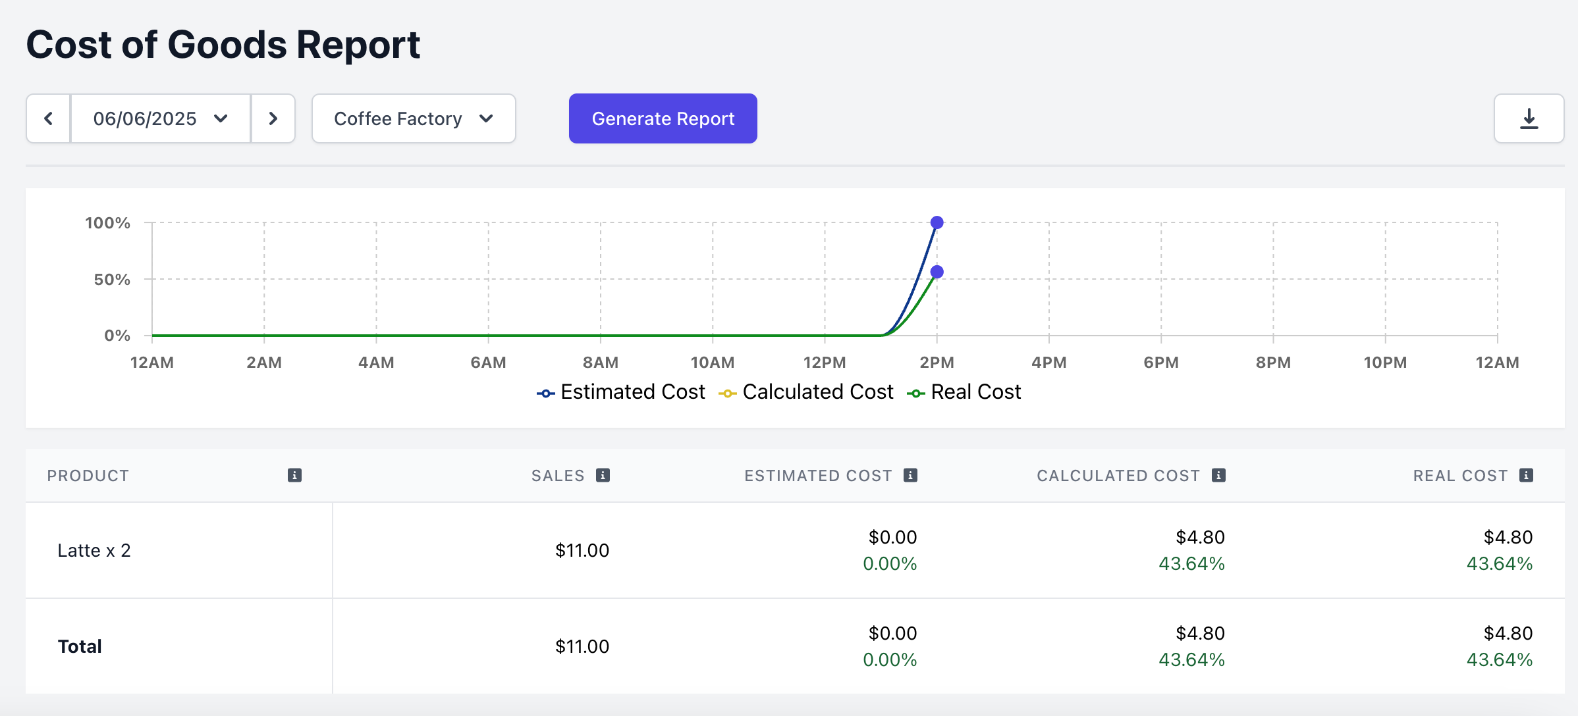Click the info icon beside REAL COST header
The image size is (1578, 716).
tap(1526, 475)
